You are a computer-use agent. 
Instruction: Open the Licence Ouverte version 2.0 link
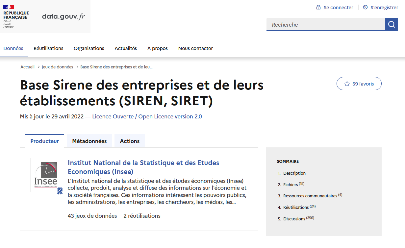click(147, 116)
